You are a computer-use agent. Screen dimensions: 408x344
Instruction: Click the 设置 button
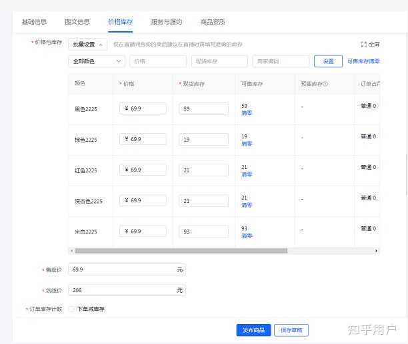pos(328,61)
